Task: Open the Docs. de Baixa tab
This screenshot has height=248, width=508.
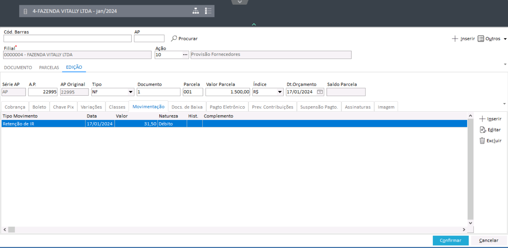Action: point(187,107)
